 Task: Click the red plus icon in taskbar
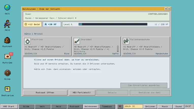tap(120, 106)
